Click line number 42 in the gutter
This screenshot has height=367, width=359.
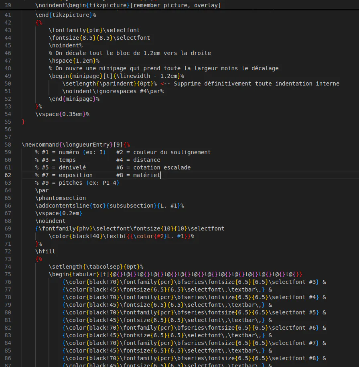(x=8, y=23)
